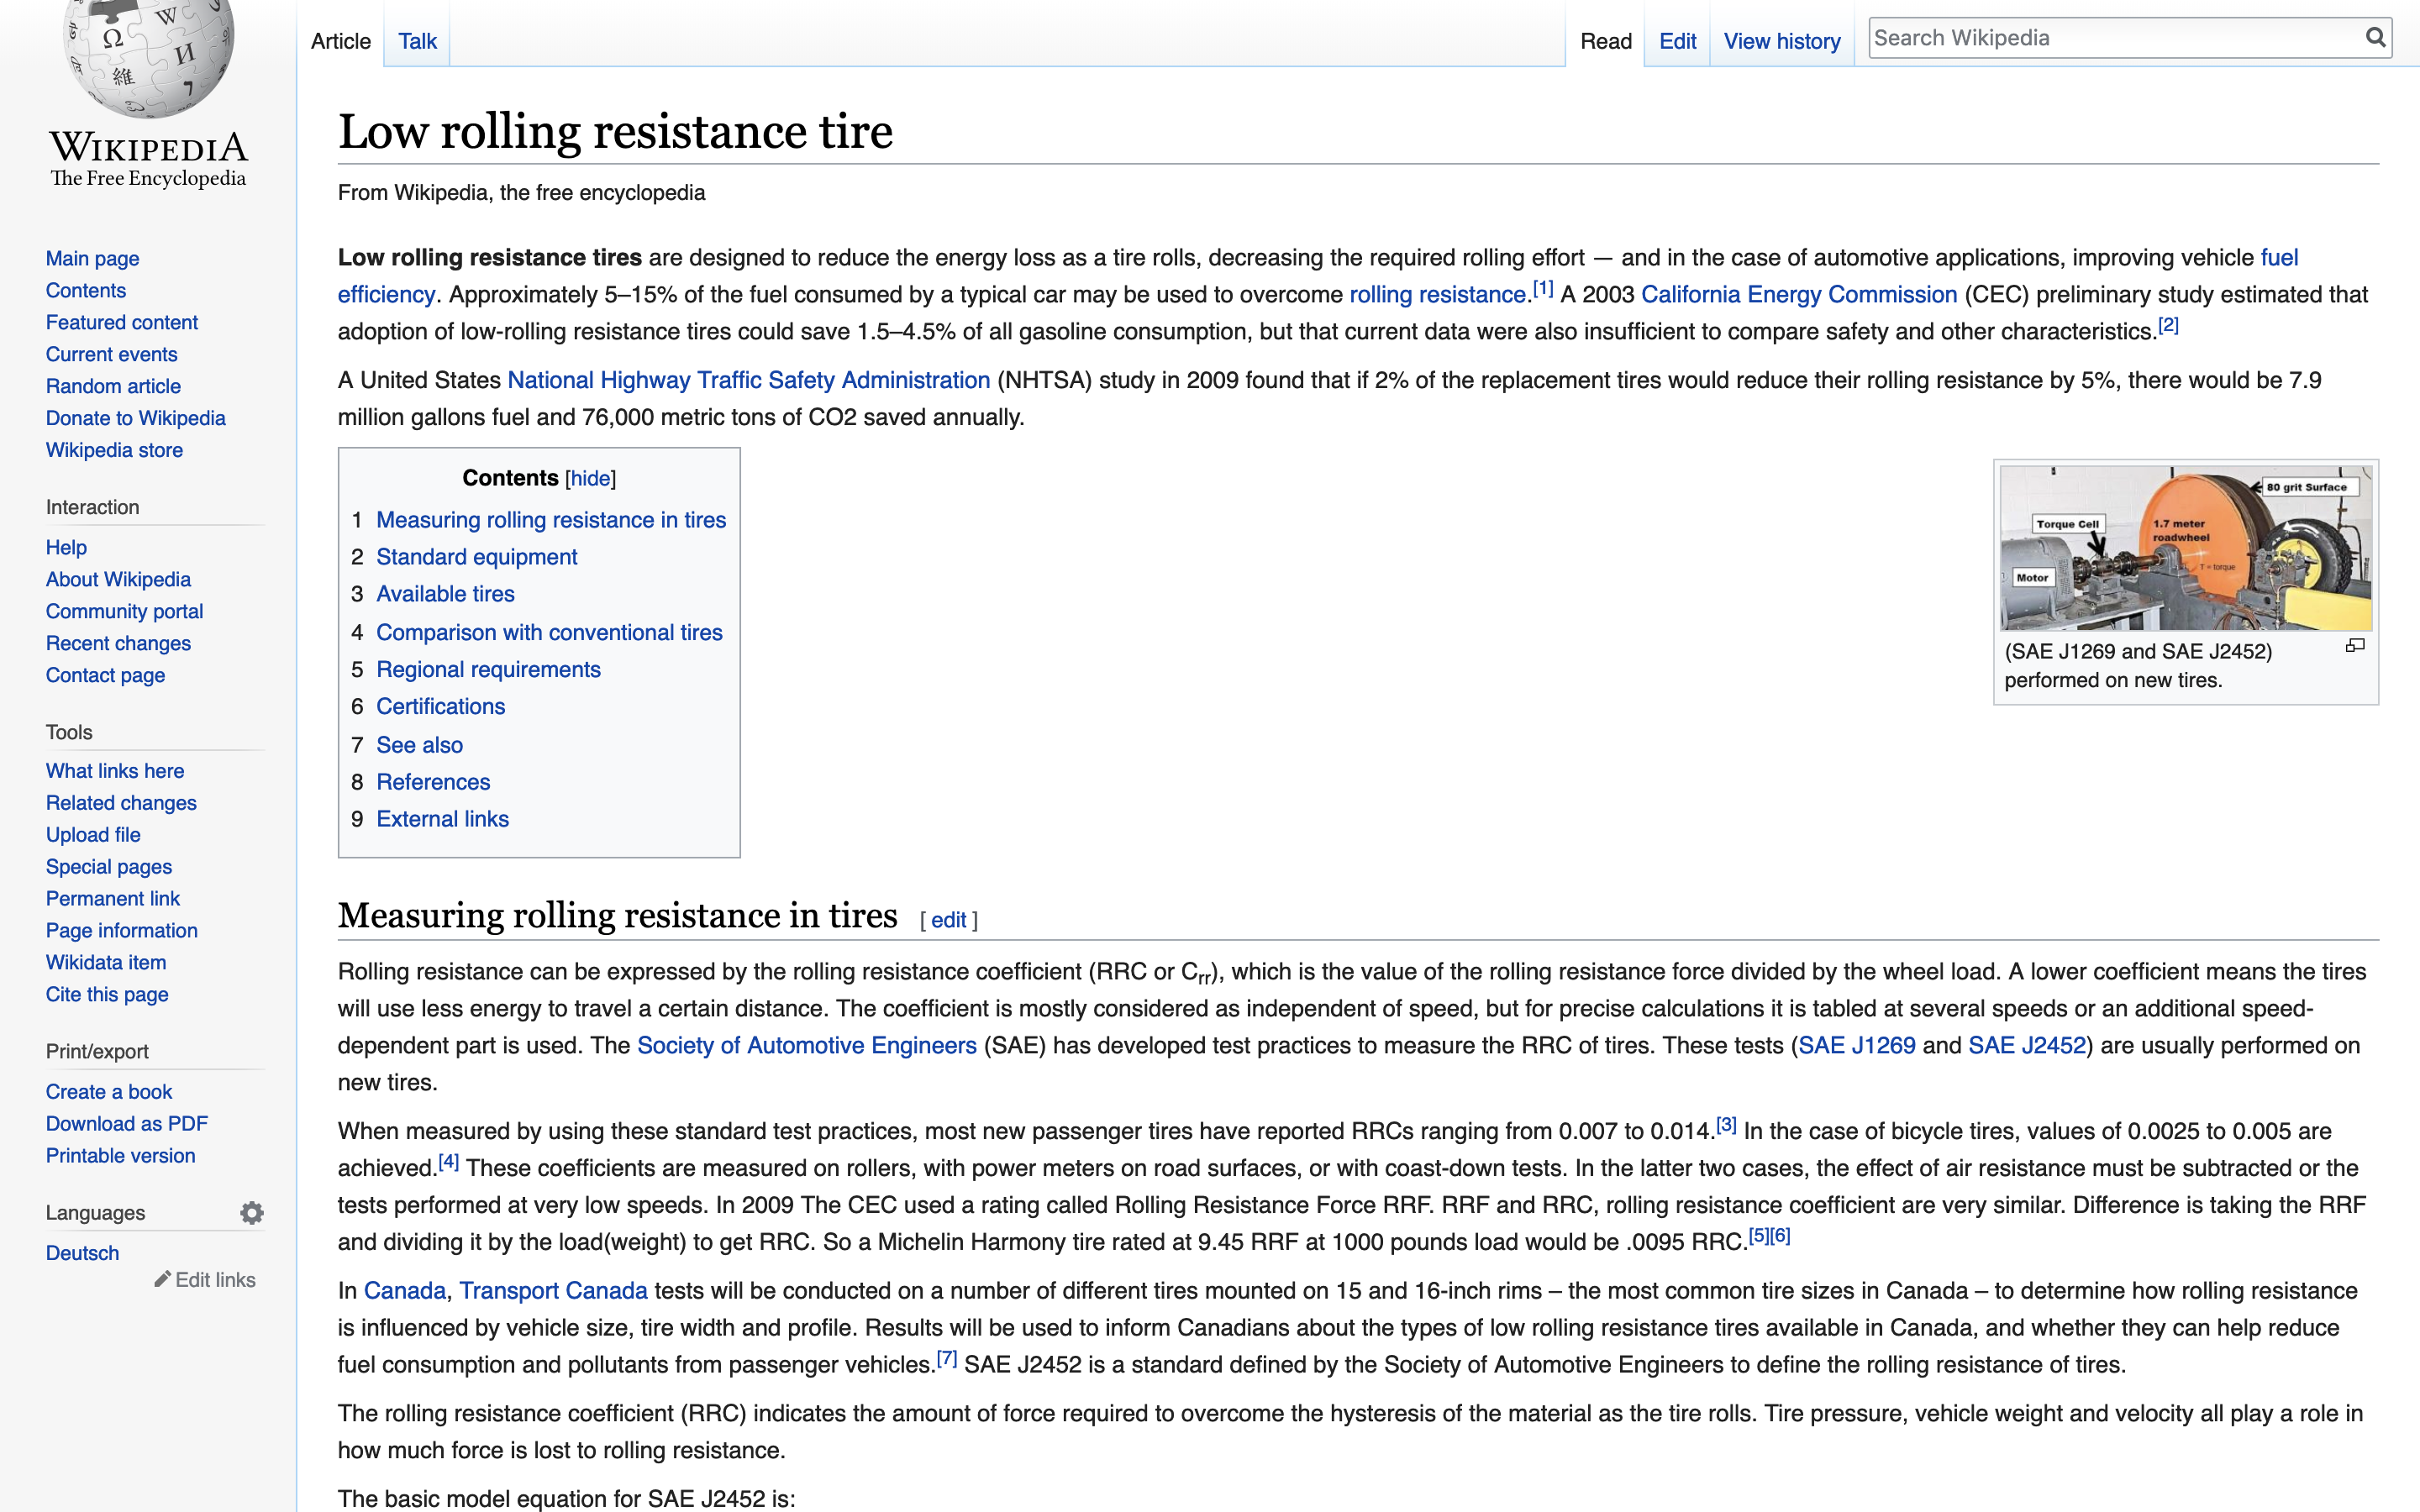
Task: Load a Random article
Action: tap(113, 386)
